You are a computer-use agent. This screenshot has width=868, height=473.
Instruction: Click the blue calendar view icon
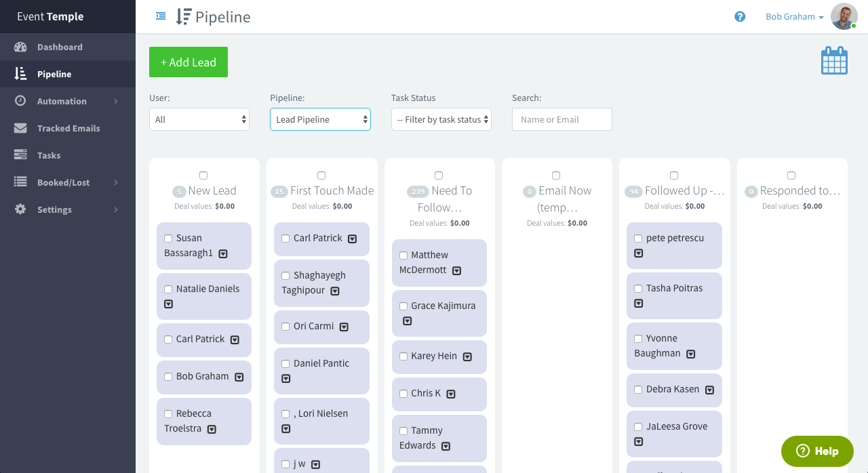834,60
